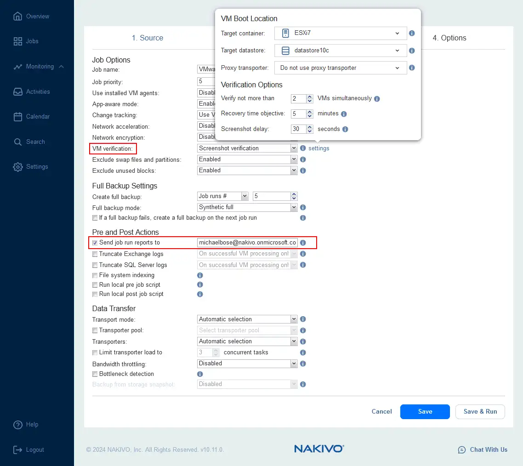Check Limit transporter load to
The width and height of the screenshot is (523, 466).
[95, 352]
